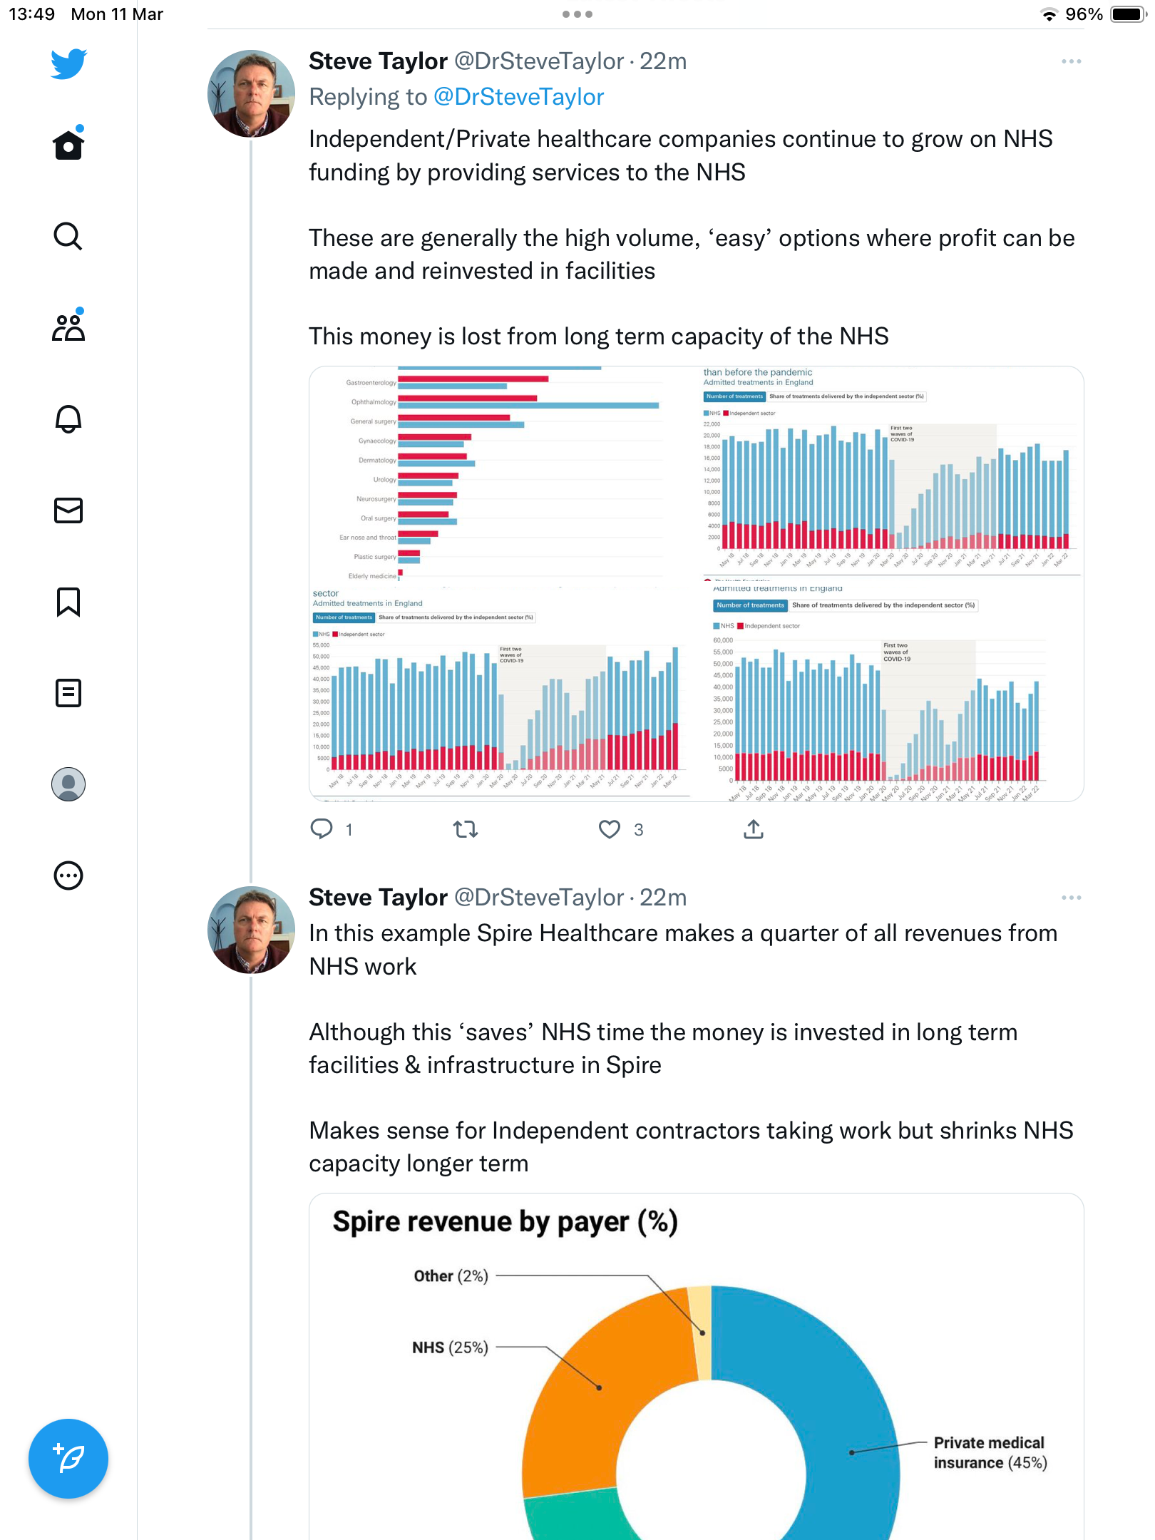Retweet the first Steve Taylor tweet
Screen dimensions: 1155x1540
click(466, 829)
